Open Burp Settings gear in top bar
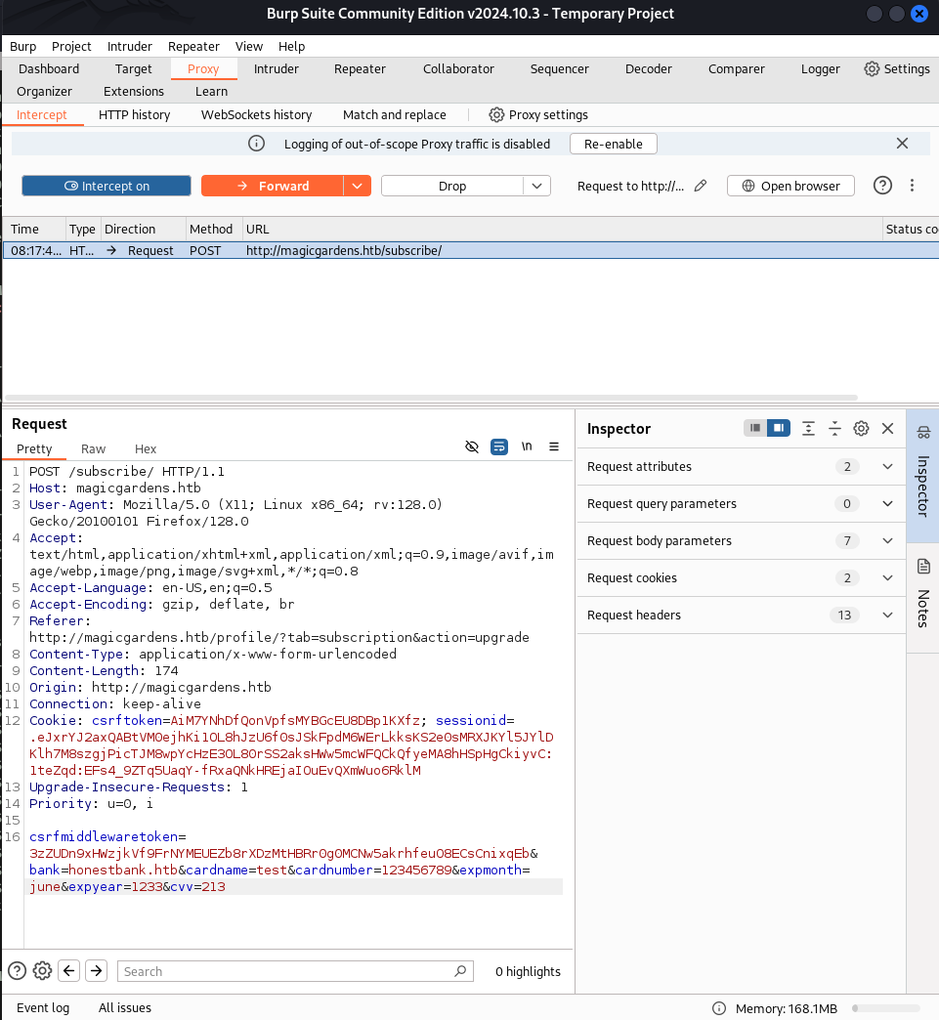The height and width of the screenshot is (1020, 939). coord(897,69)
